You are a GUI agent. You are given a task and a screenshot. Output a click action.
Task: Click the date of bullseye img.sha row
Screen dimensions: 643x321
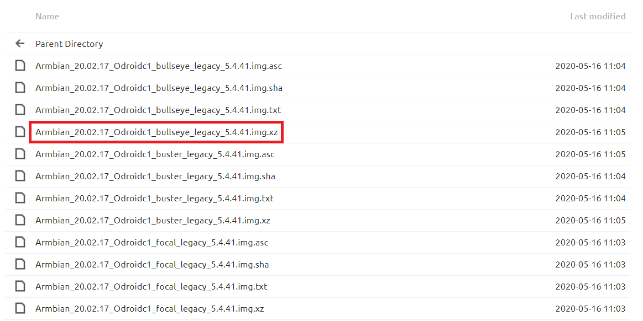click(x=590, y=88)
